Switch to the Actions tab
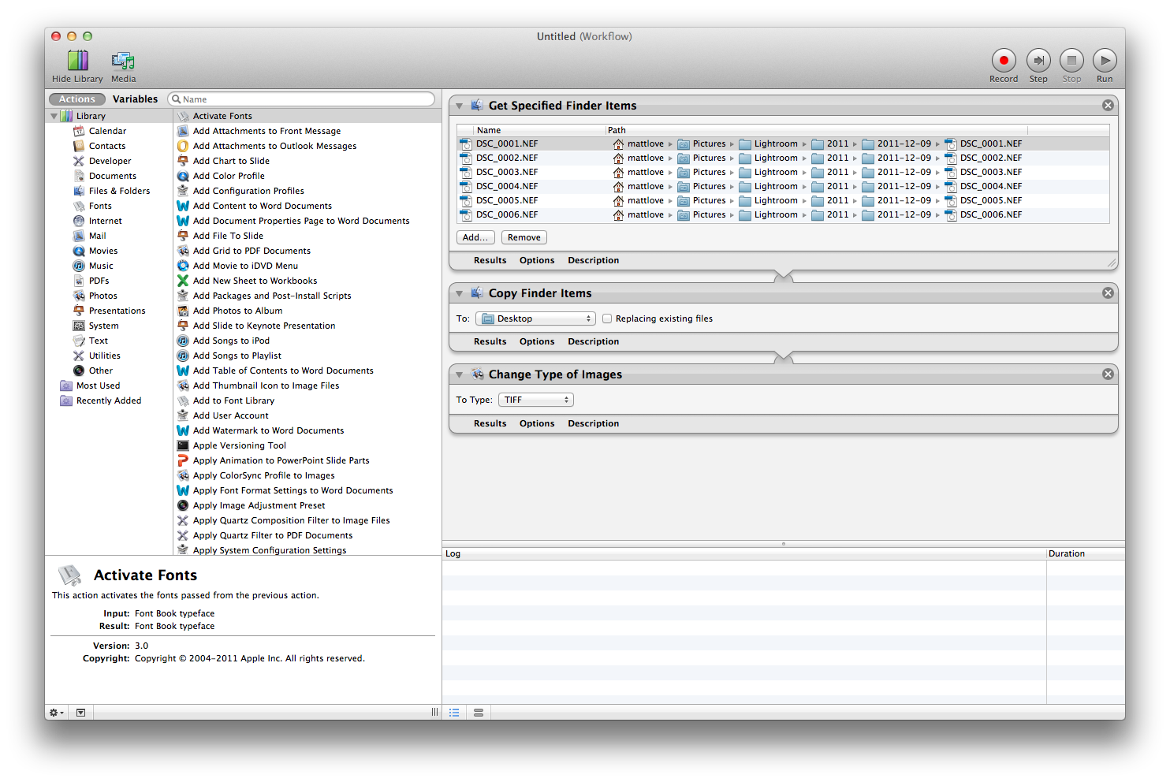The image size is (1170, 782). (77, 99)
